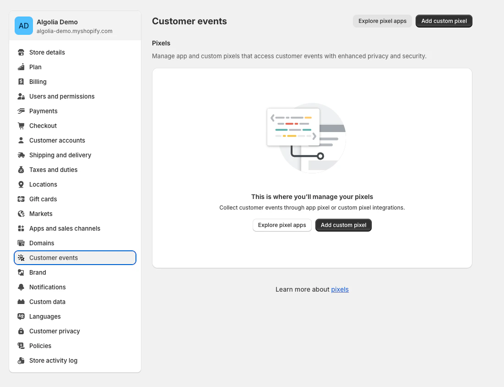Screen dimensions: 504x387
Task: Switch to the Customer accounts section
Action: pos(57,140)
